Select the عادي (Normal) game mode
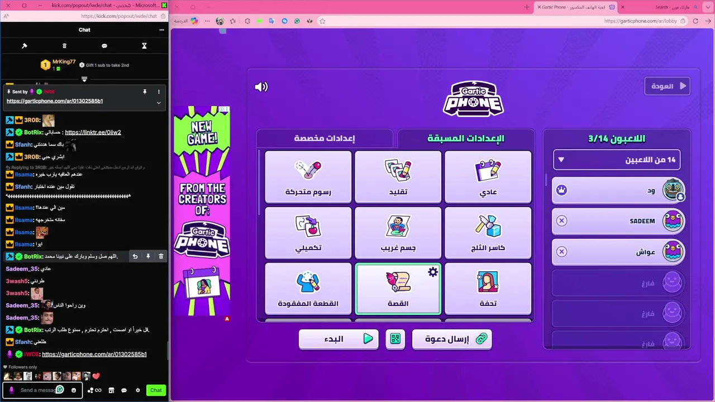715x402 pixels. 488,177
